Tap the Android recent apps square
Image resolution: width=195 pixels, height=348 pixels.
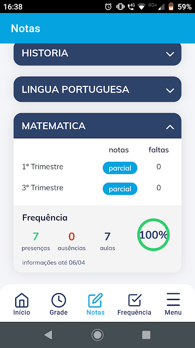pyautogui.click(x=146, y=335)
